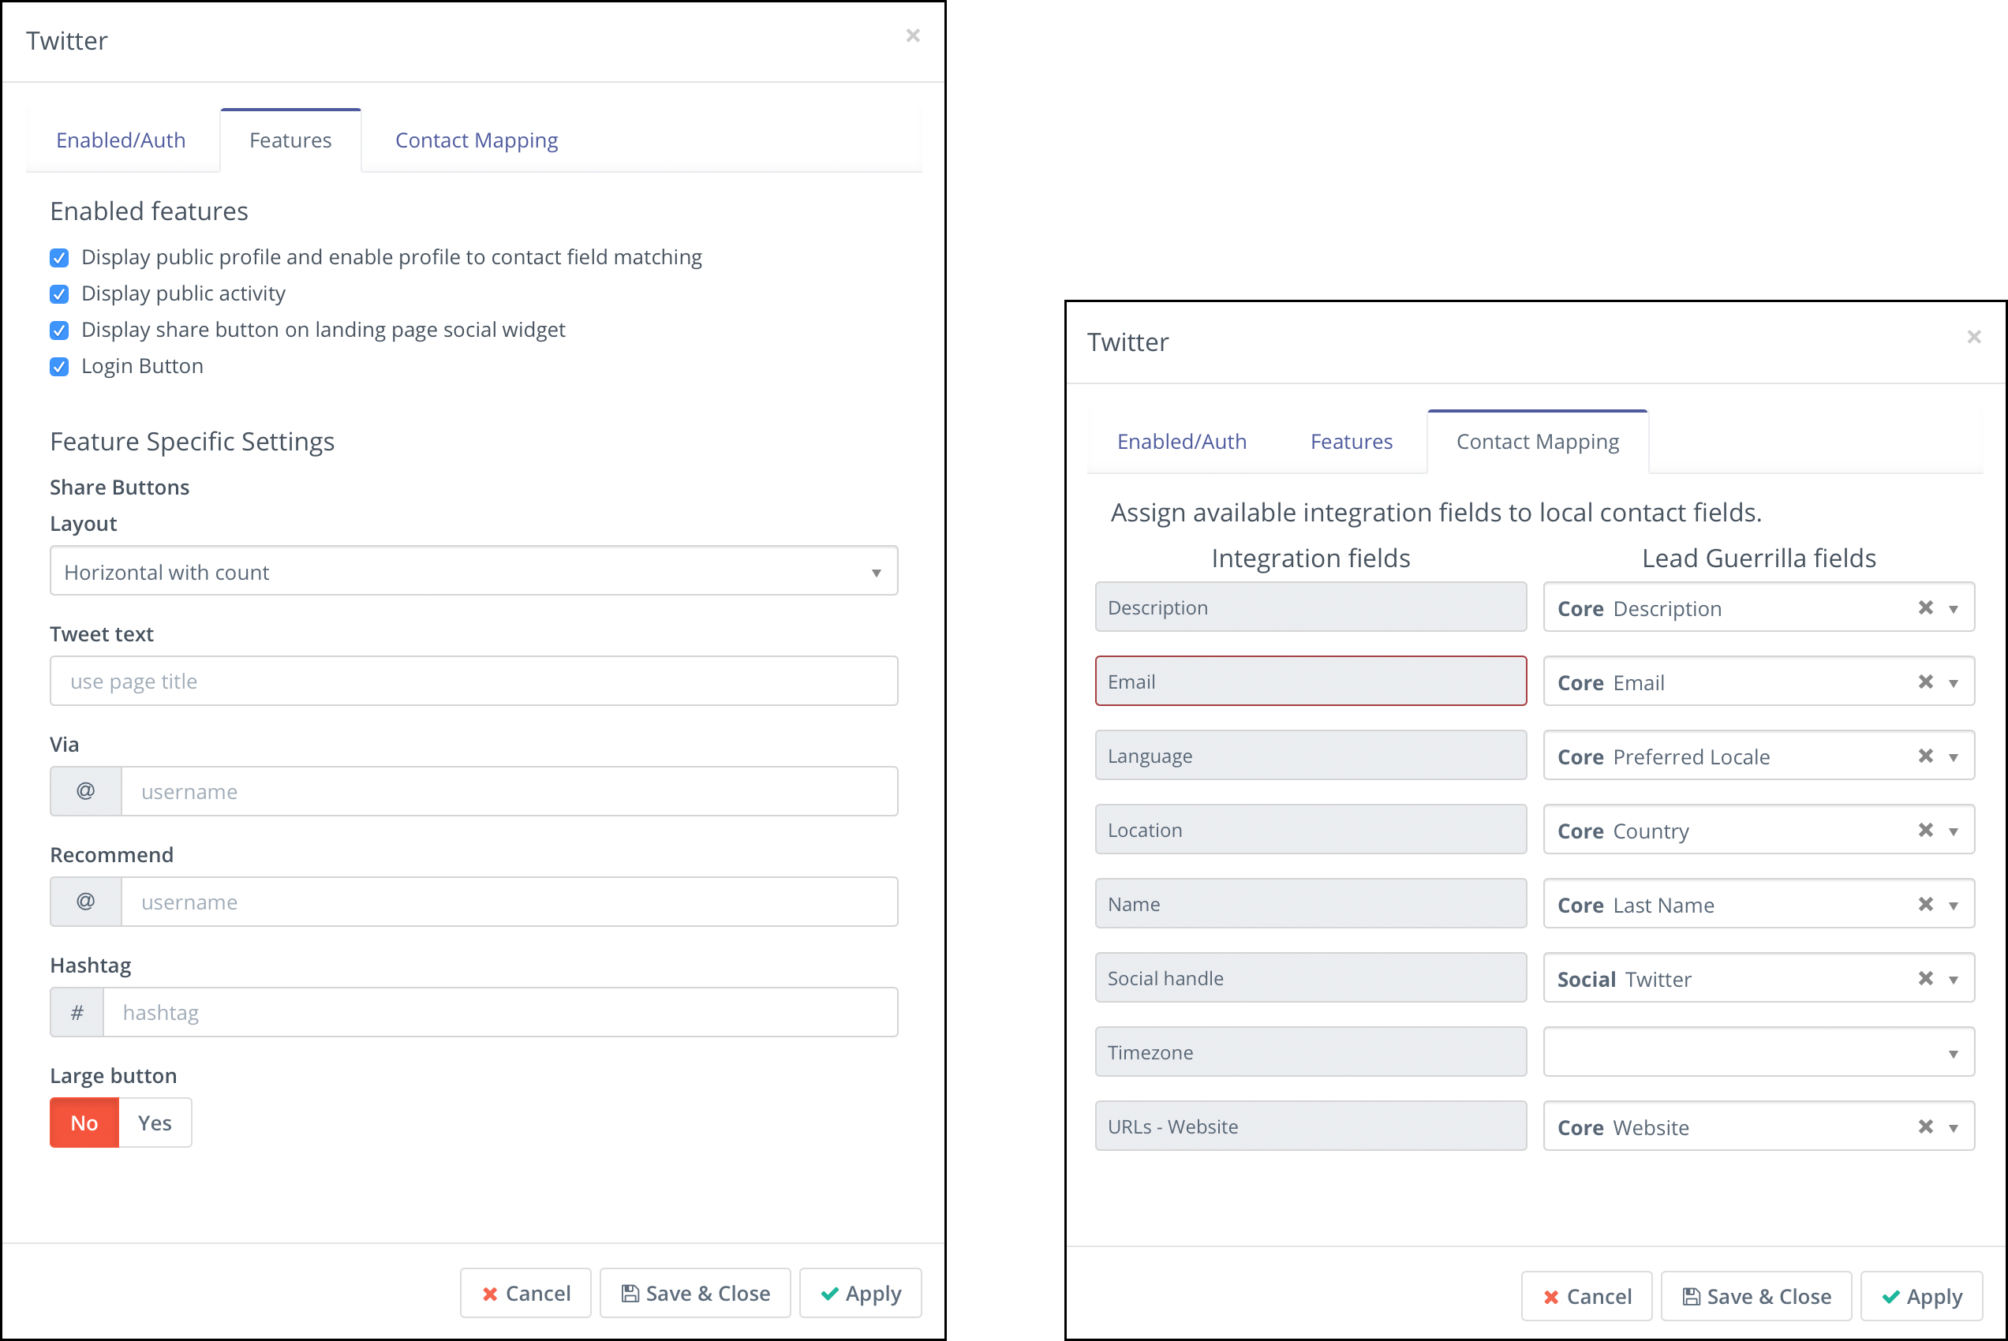The image size is (2008, 1341).
Task: Remove the Preferred Locale mapping x icon
Action: (1925, 756)
